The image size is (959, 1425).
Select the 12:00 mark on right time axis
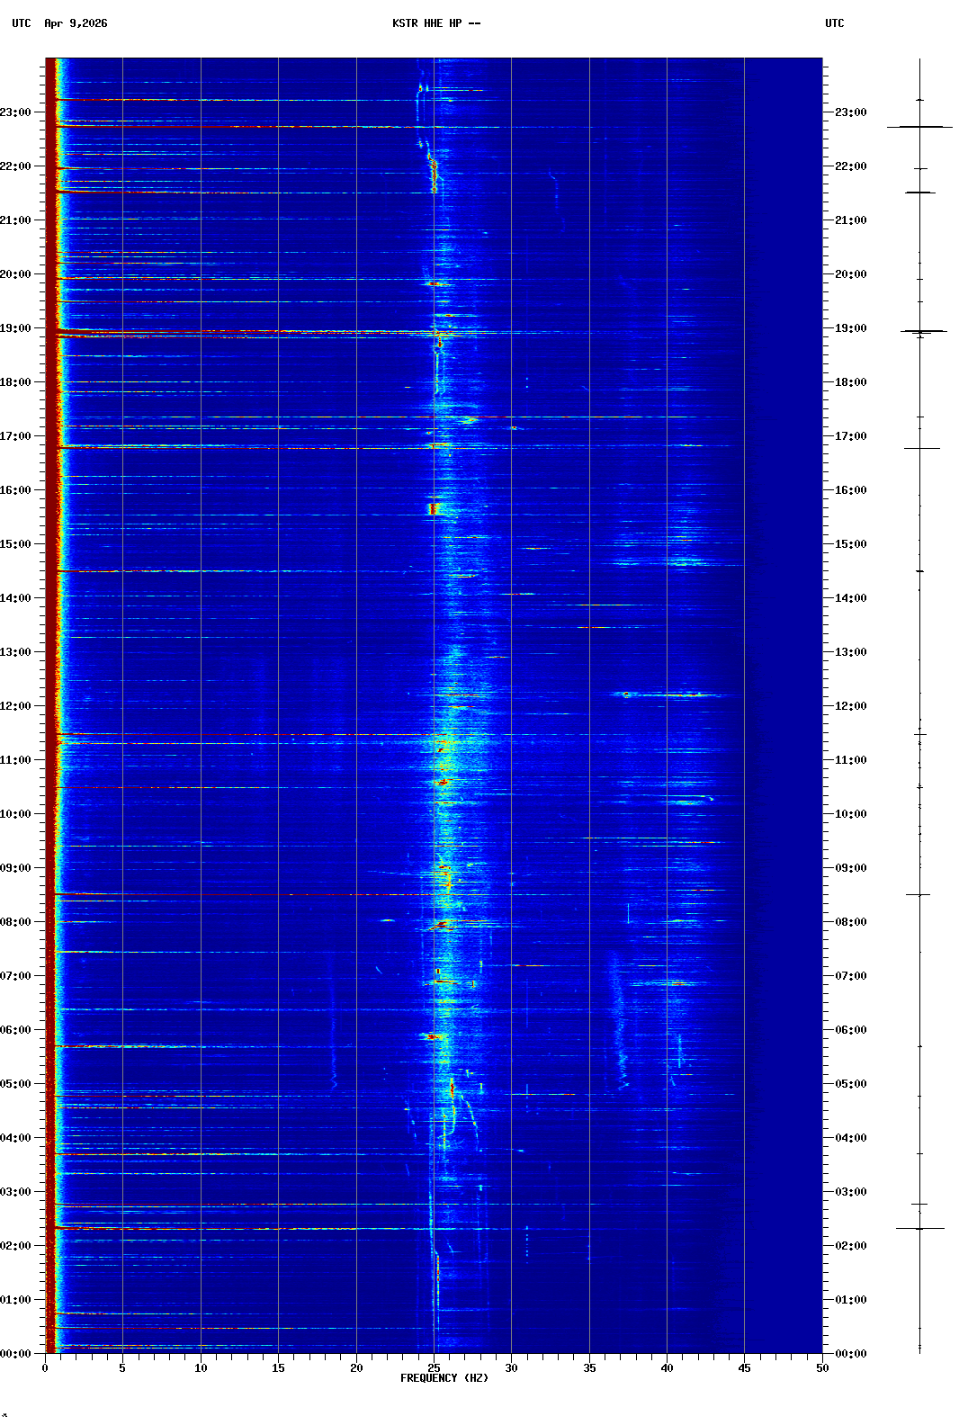pyautogui.click(x=850, y=706)
